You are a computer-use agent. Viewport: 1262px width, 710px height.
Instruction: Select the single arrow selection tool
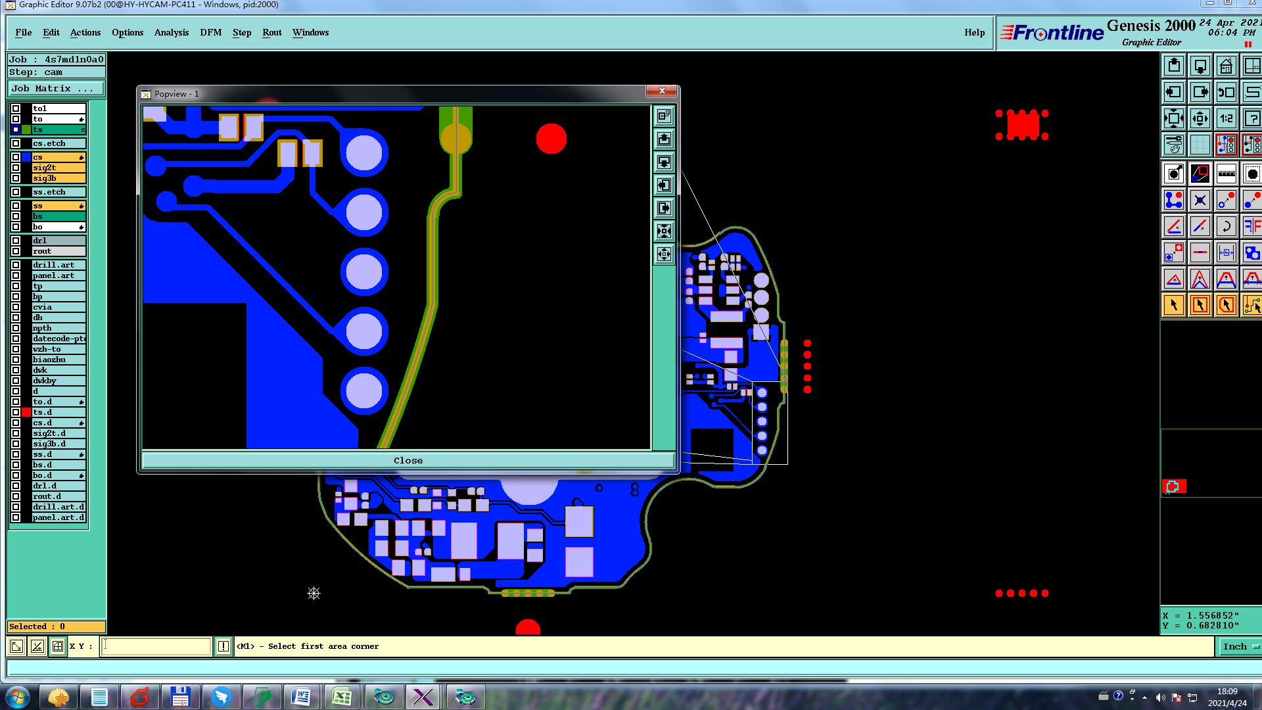pos(1174,305)
